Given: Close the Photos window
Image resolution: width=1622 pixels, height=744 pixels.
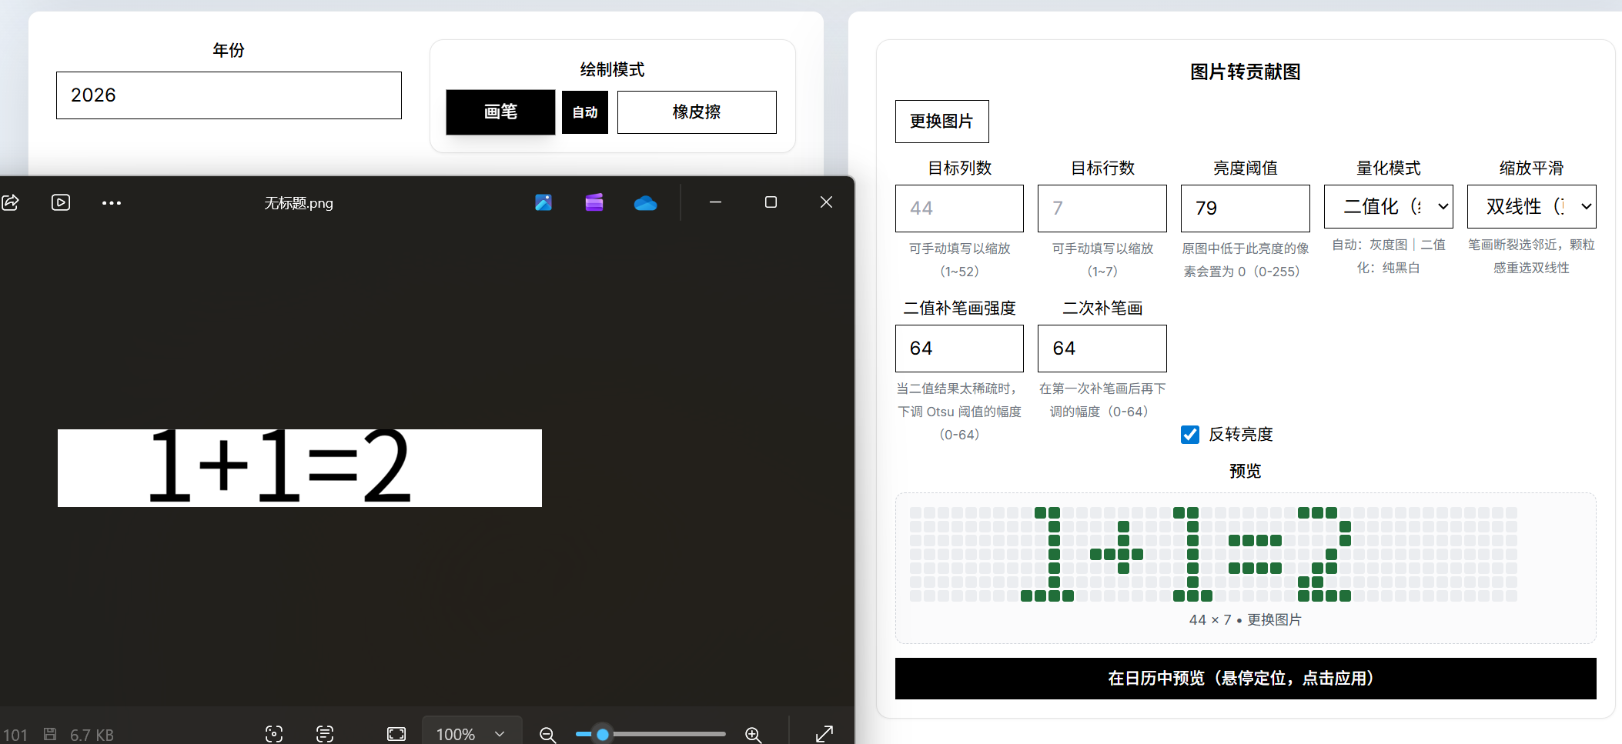Looking at the screenshot, I should 826,202.
